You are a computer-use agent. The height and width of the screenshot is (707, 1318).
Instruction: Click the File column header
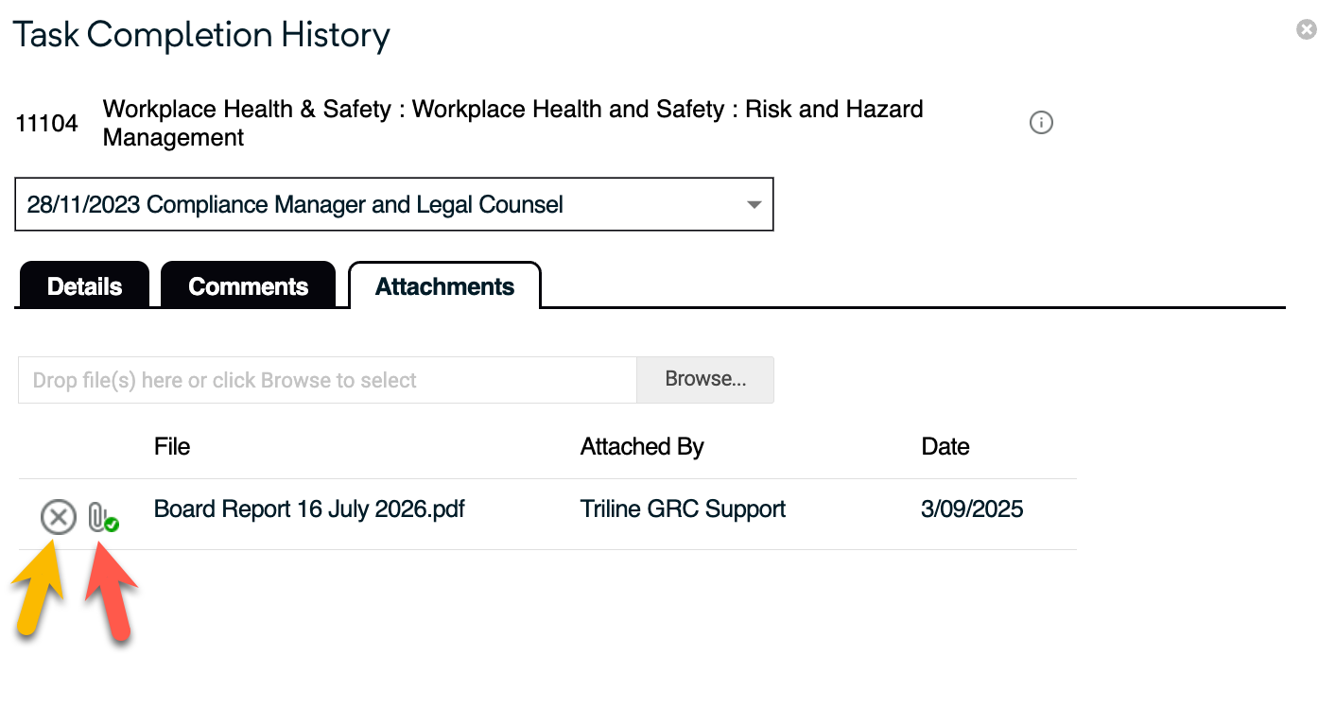coord(172,447)
